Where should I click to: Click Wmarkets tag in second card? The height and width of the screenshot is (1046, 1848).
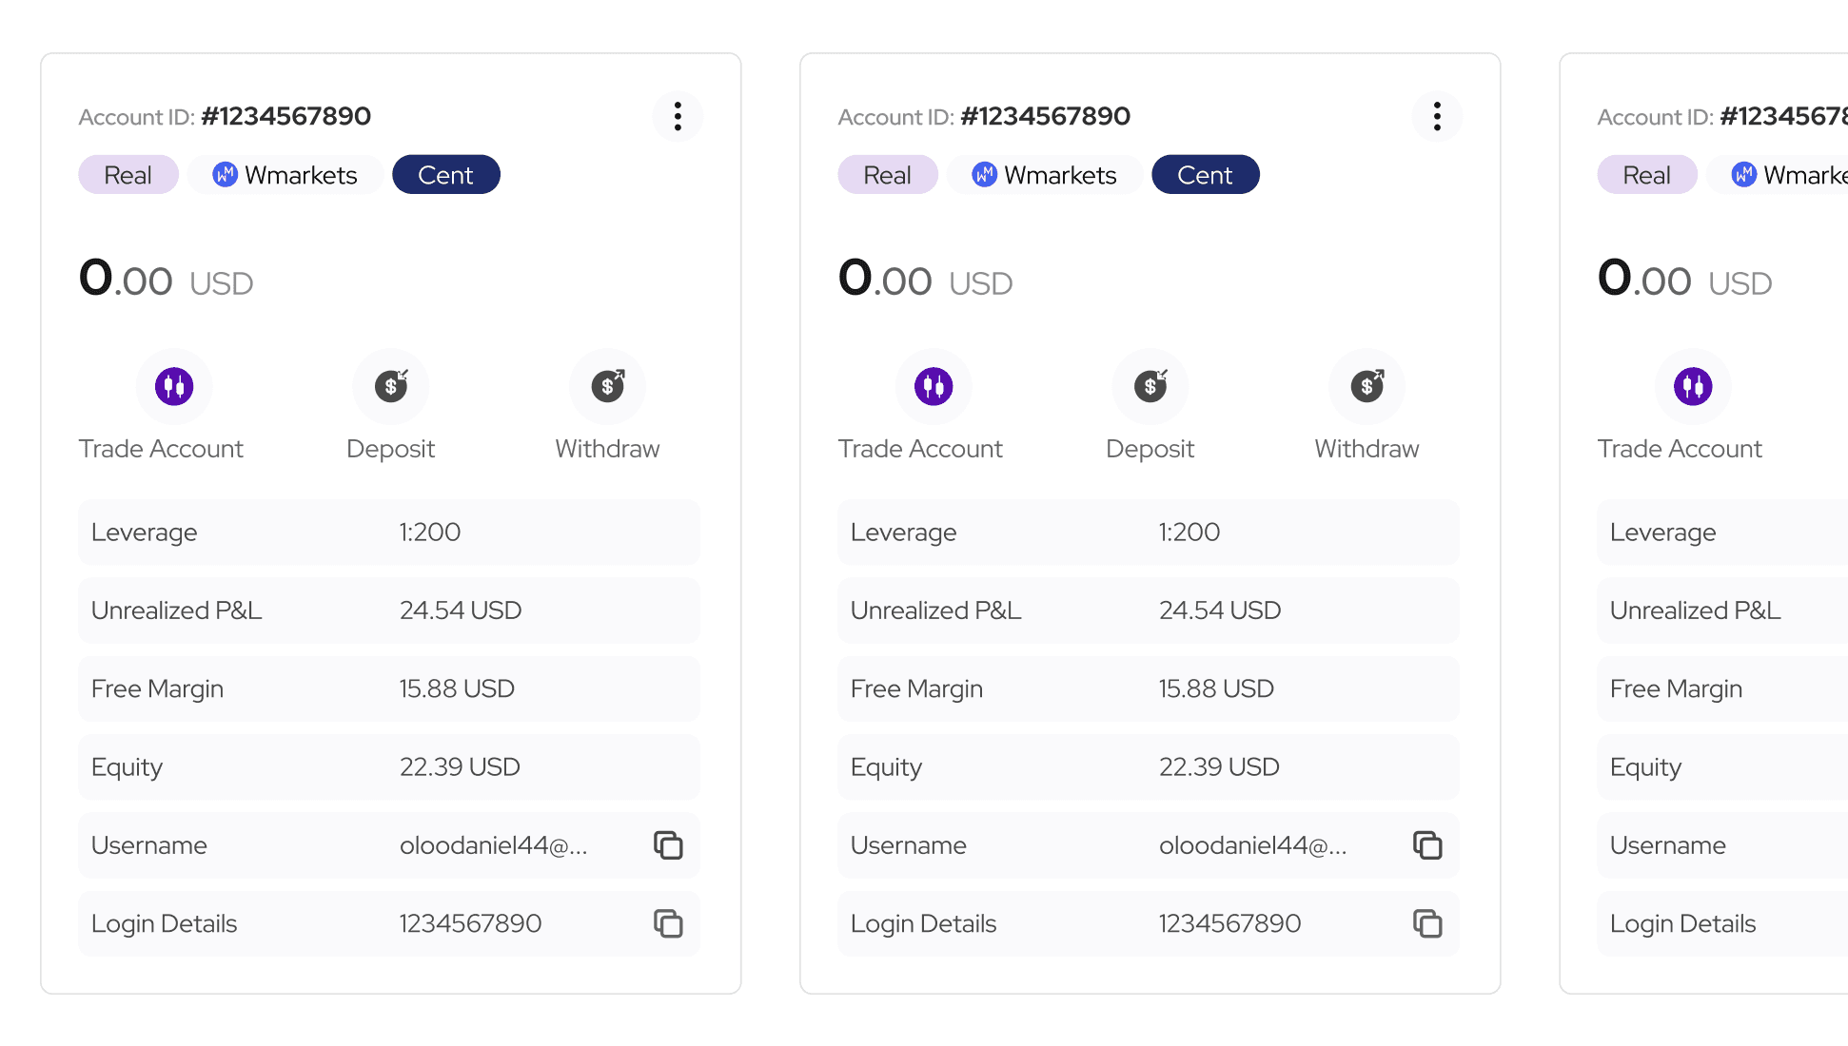(x=1045, y=175)
